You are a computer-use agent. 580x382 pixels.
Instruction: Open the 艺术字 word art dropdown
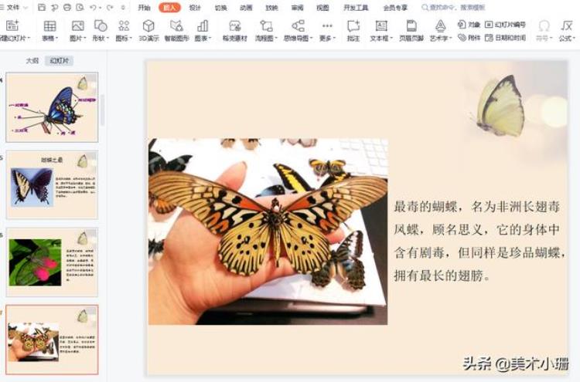(440, 37)
